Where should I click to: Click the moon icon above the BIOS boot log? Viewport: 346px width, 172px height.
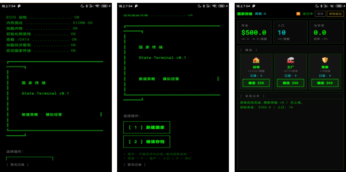83,6
